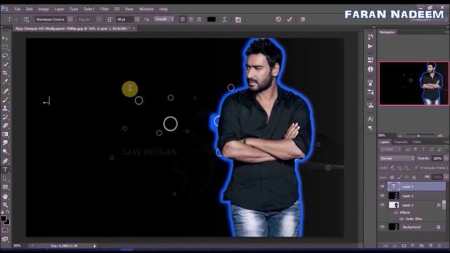Toggle Outer Glow effect visibility eye

(401, 219)
